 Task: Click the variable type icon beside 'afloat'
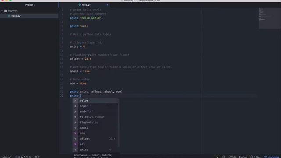(75, 139)
